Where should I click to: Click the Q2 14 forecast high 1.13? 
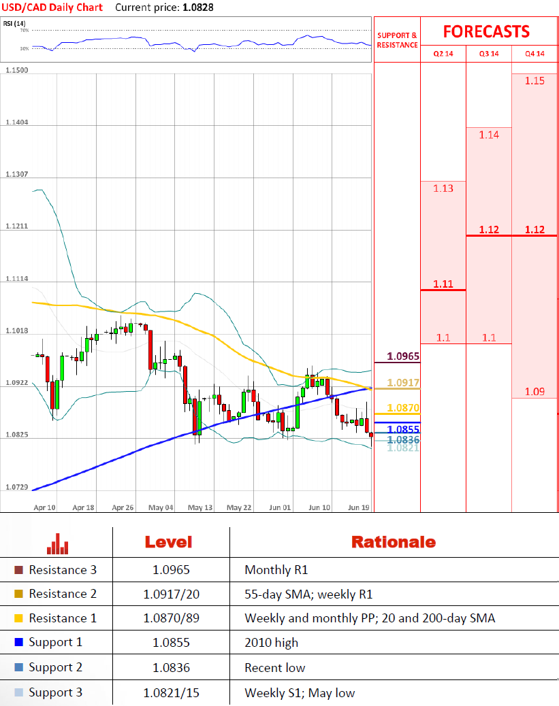coord(443,188)
